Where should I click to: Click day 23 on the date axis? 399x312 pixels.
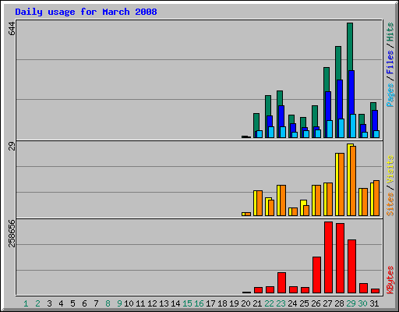pos(281,303)
